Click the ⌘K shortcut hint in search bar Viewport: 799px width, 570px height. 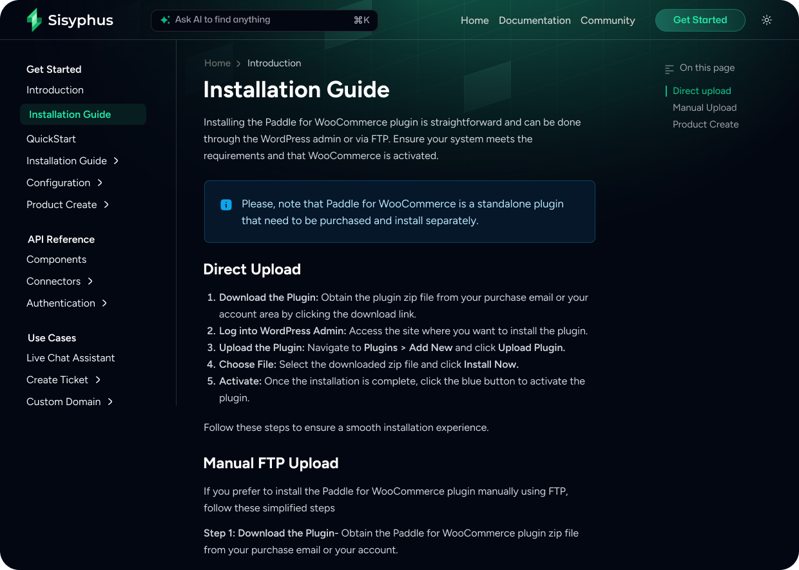point(361,20)
